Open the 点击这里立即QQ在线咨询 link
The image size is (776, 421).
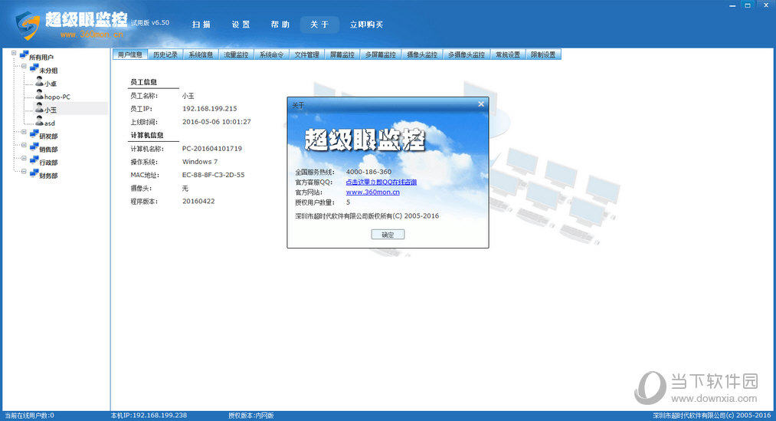tap(381, 182)
